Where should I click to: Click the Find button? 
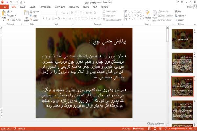click(x=178, y=11)
